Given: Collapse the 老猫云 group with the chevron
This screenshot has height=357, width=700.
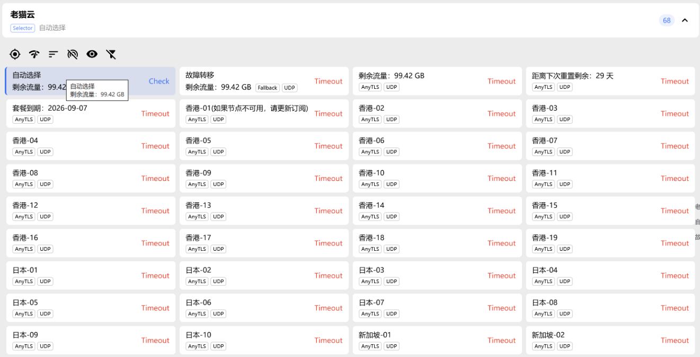Looking at the screenshot, I should [685, 21].
